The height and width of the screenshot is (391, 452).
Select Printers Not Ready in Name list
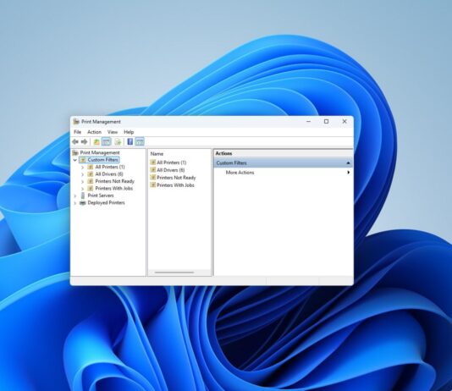tap(176, 178)
